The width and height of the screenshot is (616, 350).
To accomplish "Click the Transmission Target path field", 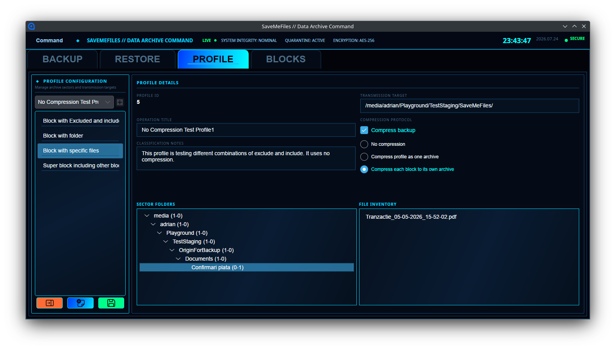I will (x=470, y=105).
